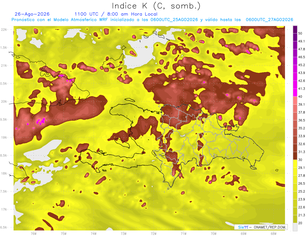307x237 pixels.
Task: Click the "41.3" color bar value
Action: (302, 89)
